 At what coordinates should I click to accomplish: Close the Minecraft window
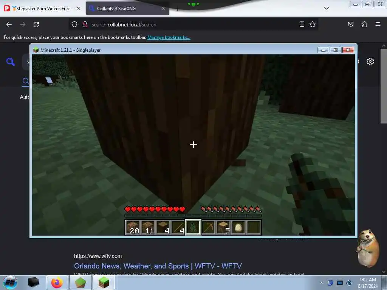(x=348, y=50)
